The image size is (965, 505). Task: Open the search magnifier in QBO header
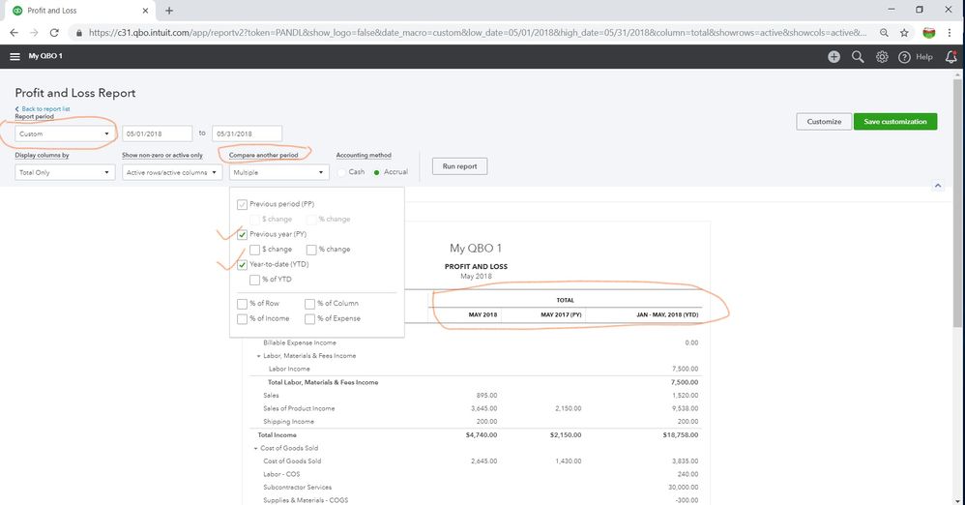(x=858, y=57)
